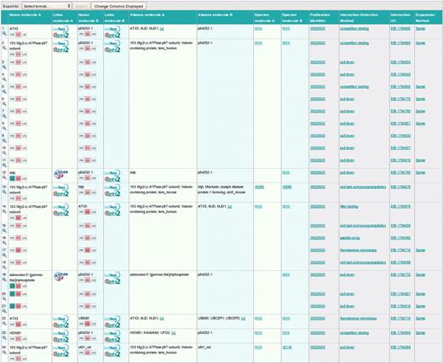Expand molecule B aliases [+] in row 14
Screen dimensions: 443x363
pos(229,206)
